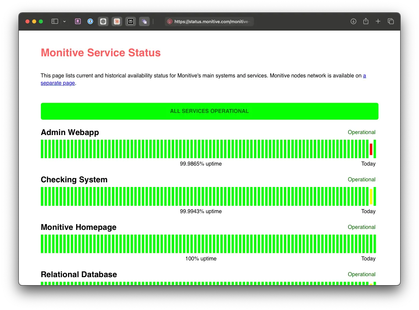Open the 1Password extension icon
The image size is (419, 310).
(90, 21)
